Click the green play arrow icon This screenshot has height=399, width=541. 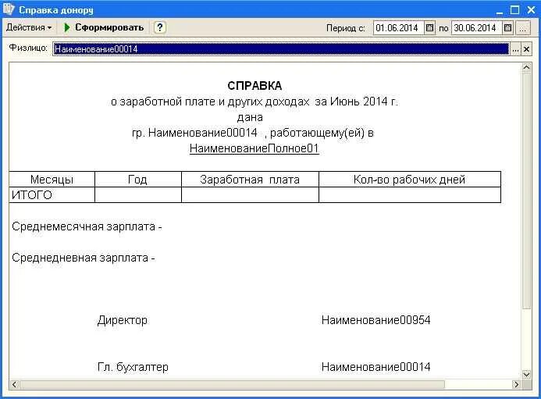pyautogui.click(x=67, y=27)
